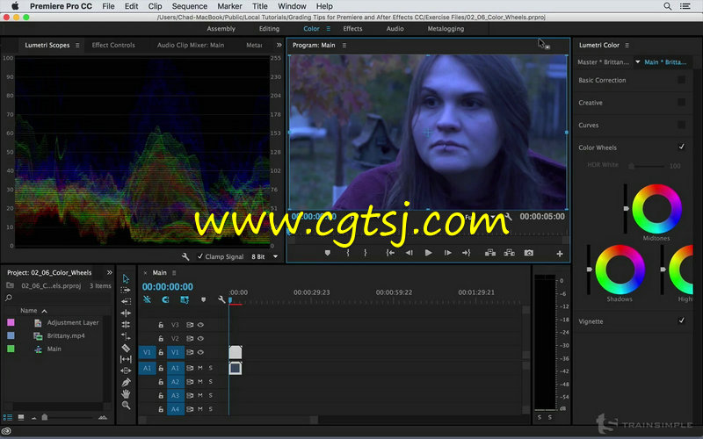The image size is (703, 439).
Task: Open the Program monitor button editor plus
Action: click(560, 254)
